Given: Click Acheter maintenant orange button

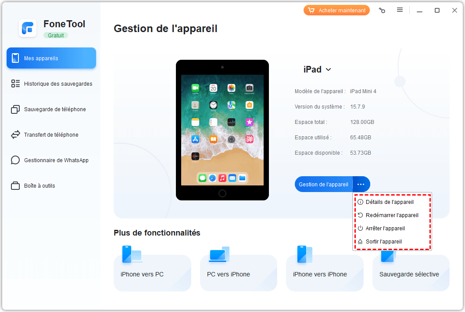Looking at the screenshot, I should 336,11.
